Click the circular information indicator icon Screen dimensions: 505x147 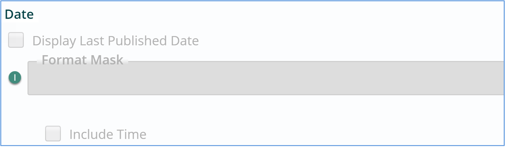(x=15, y=78)
